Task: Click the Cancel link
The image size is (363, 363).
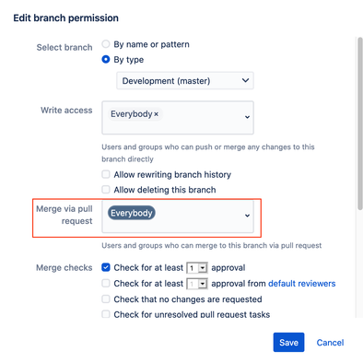Action: click(x=330, y=343)
